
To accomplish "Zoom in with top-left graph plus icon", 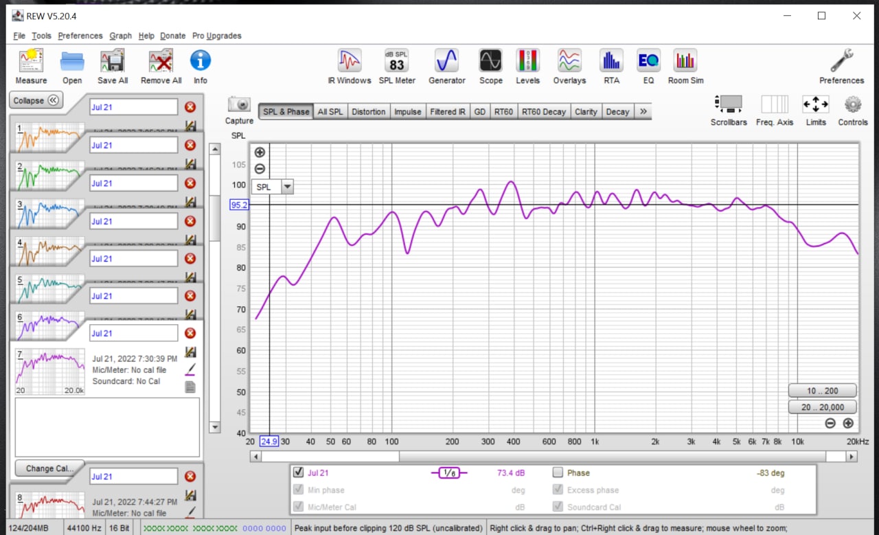I will pos(260,152).
